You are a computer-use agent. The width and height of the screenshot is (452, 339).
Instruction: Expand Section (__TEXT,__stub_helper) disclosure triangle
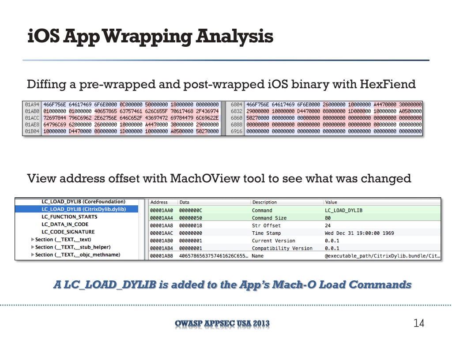coord(33,247)
